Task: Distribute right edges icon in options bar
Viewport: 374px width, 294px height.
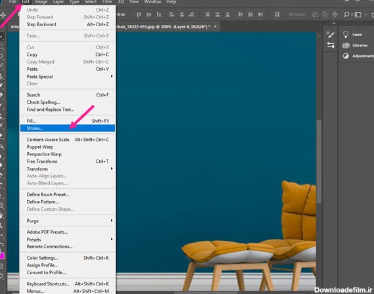Action: 260,15
